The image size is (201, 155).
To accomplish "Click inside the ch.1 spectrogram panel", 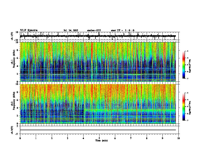I will pos(98,62).
